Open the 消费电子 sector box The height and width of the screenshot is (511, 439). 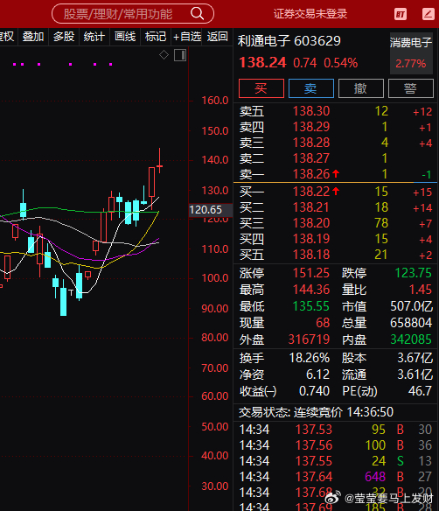click(x=411, y=53)
